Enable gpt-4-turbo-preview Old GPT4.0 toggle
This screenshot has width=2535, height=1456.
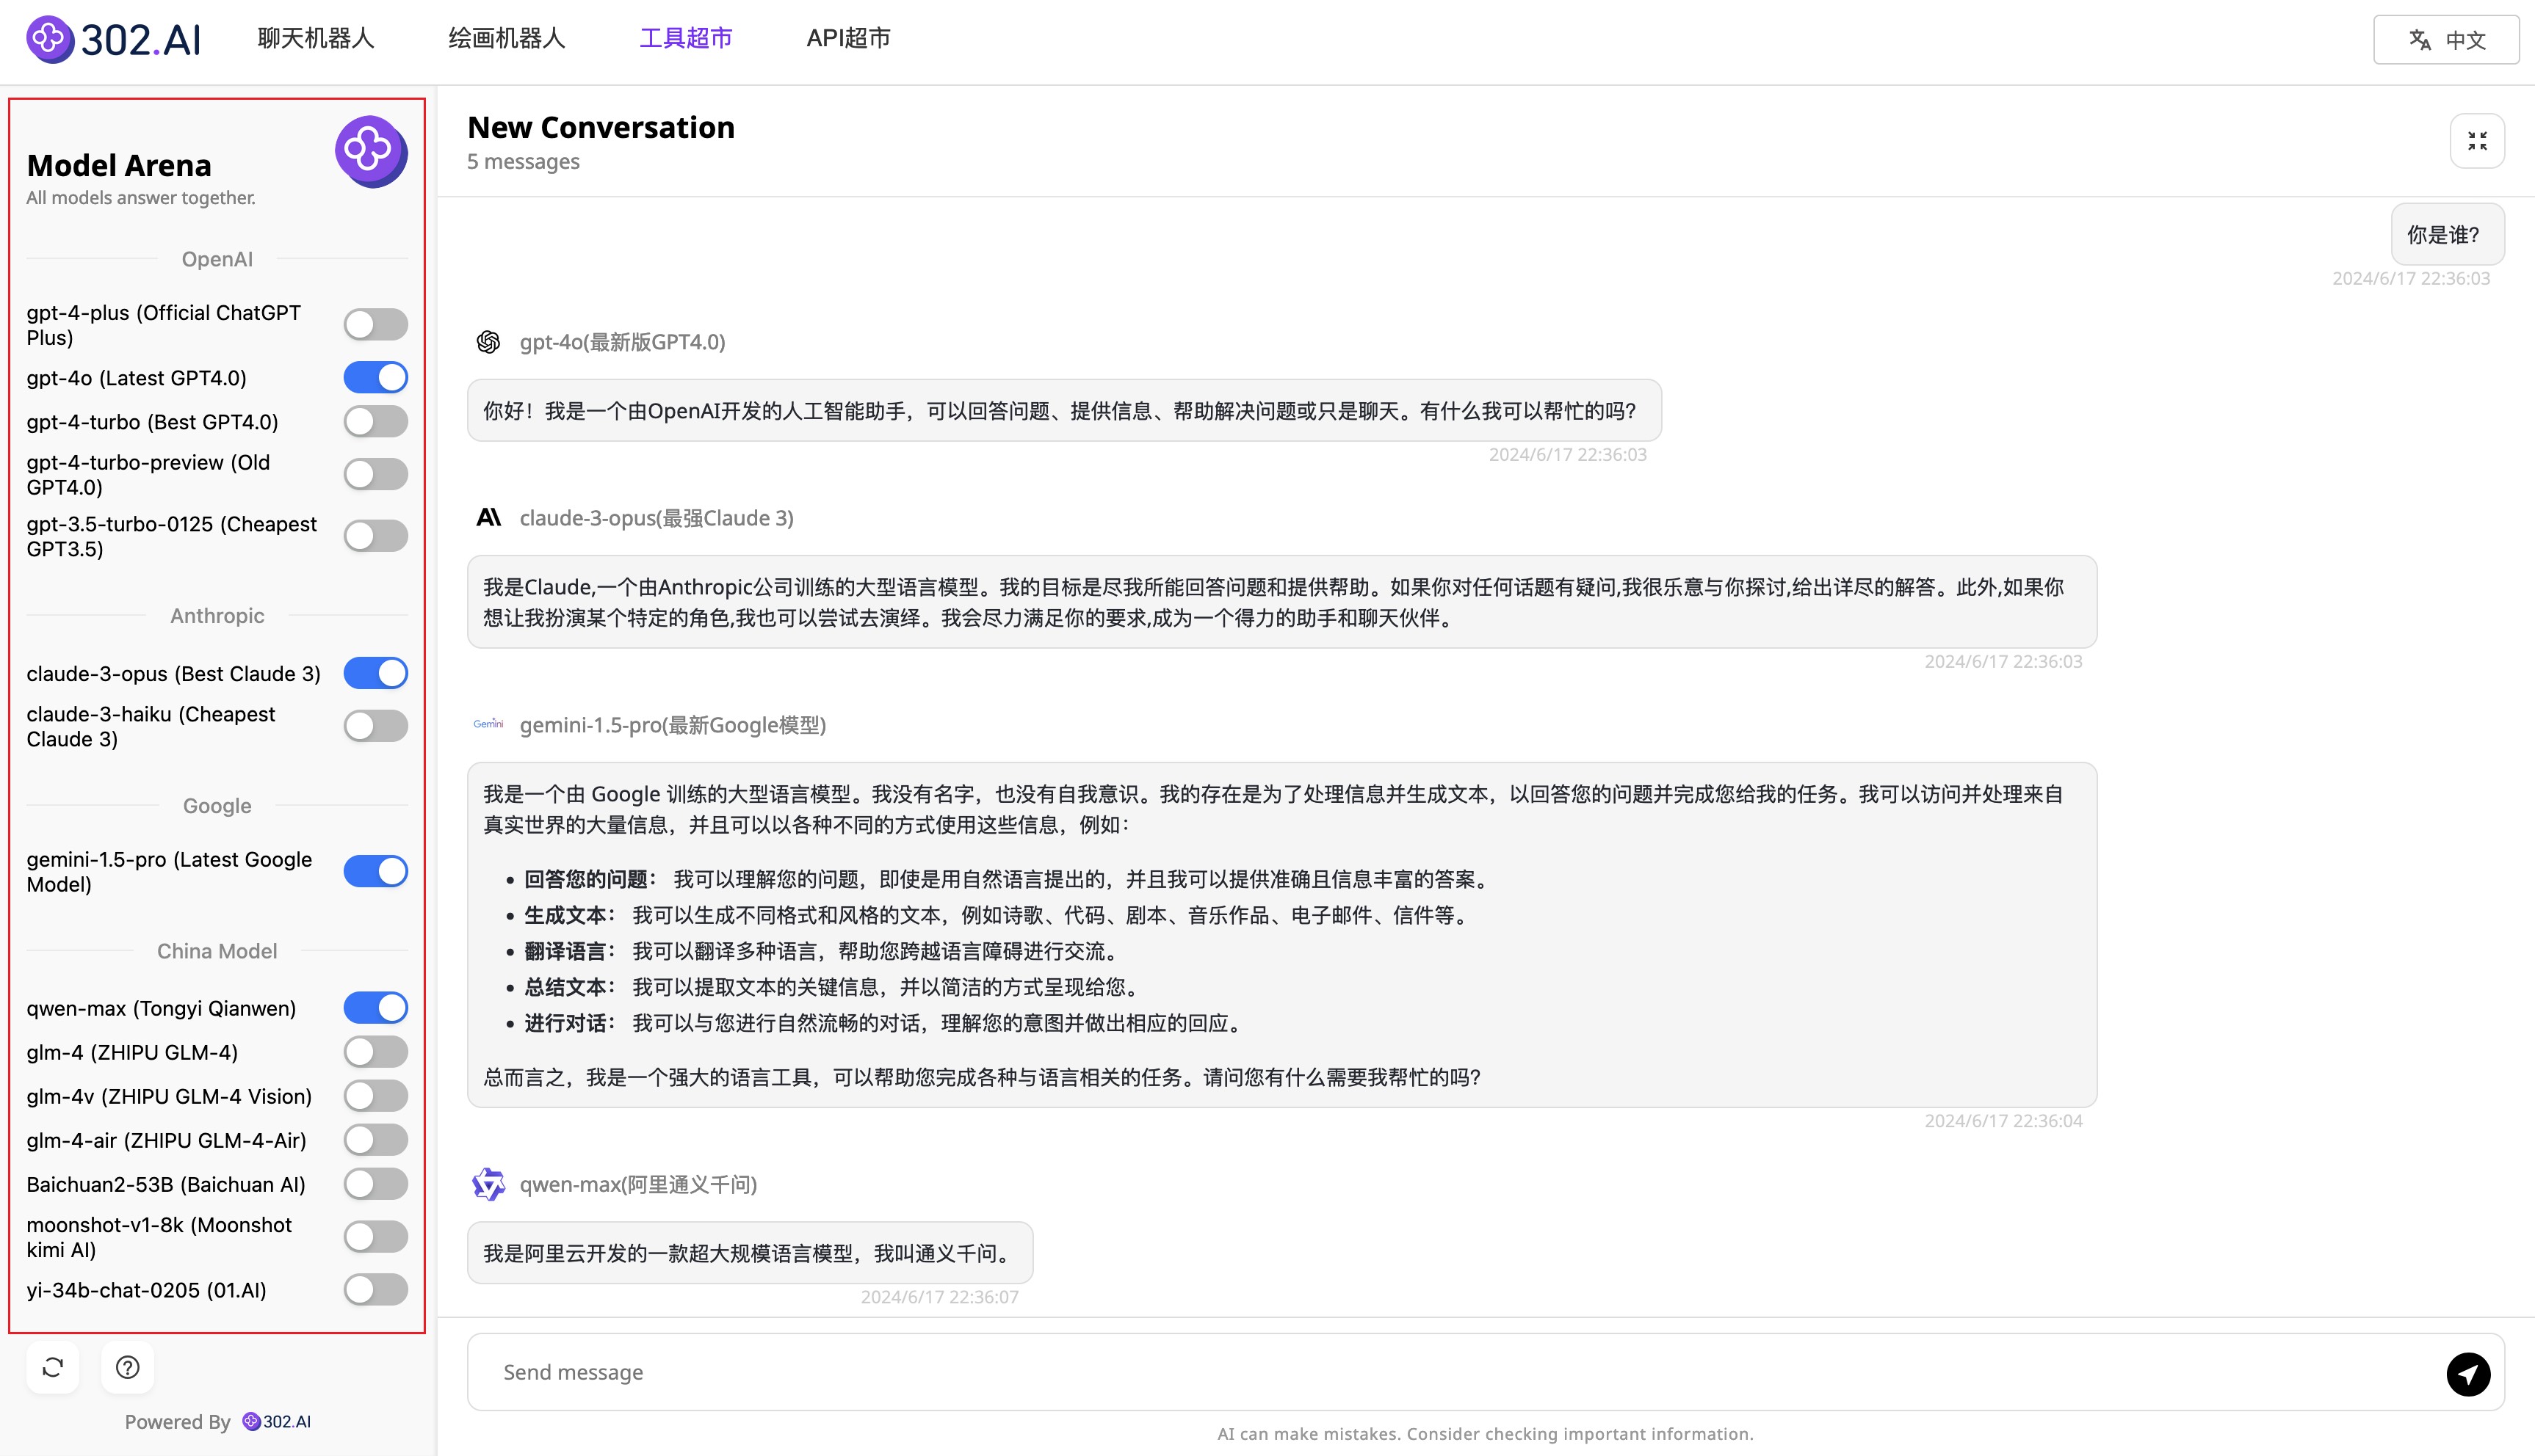pyautogui.click(x=376, y=474)
